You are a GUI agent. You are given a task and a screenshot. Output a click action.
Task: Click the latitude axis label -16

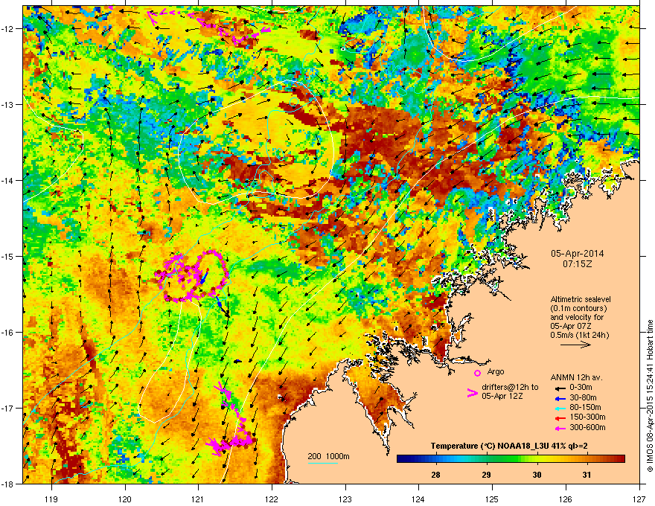(x=7, y=333)
